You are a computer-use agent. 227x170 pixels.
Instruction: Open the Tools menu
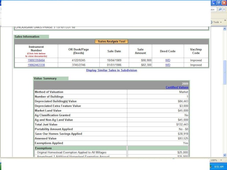(217, 22)
